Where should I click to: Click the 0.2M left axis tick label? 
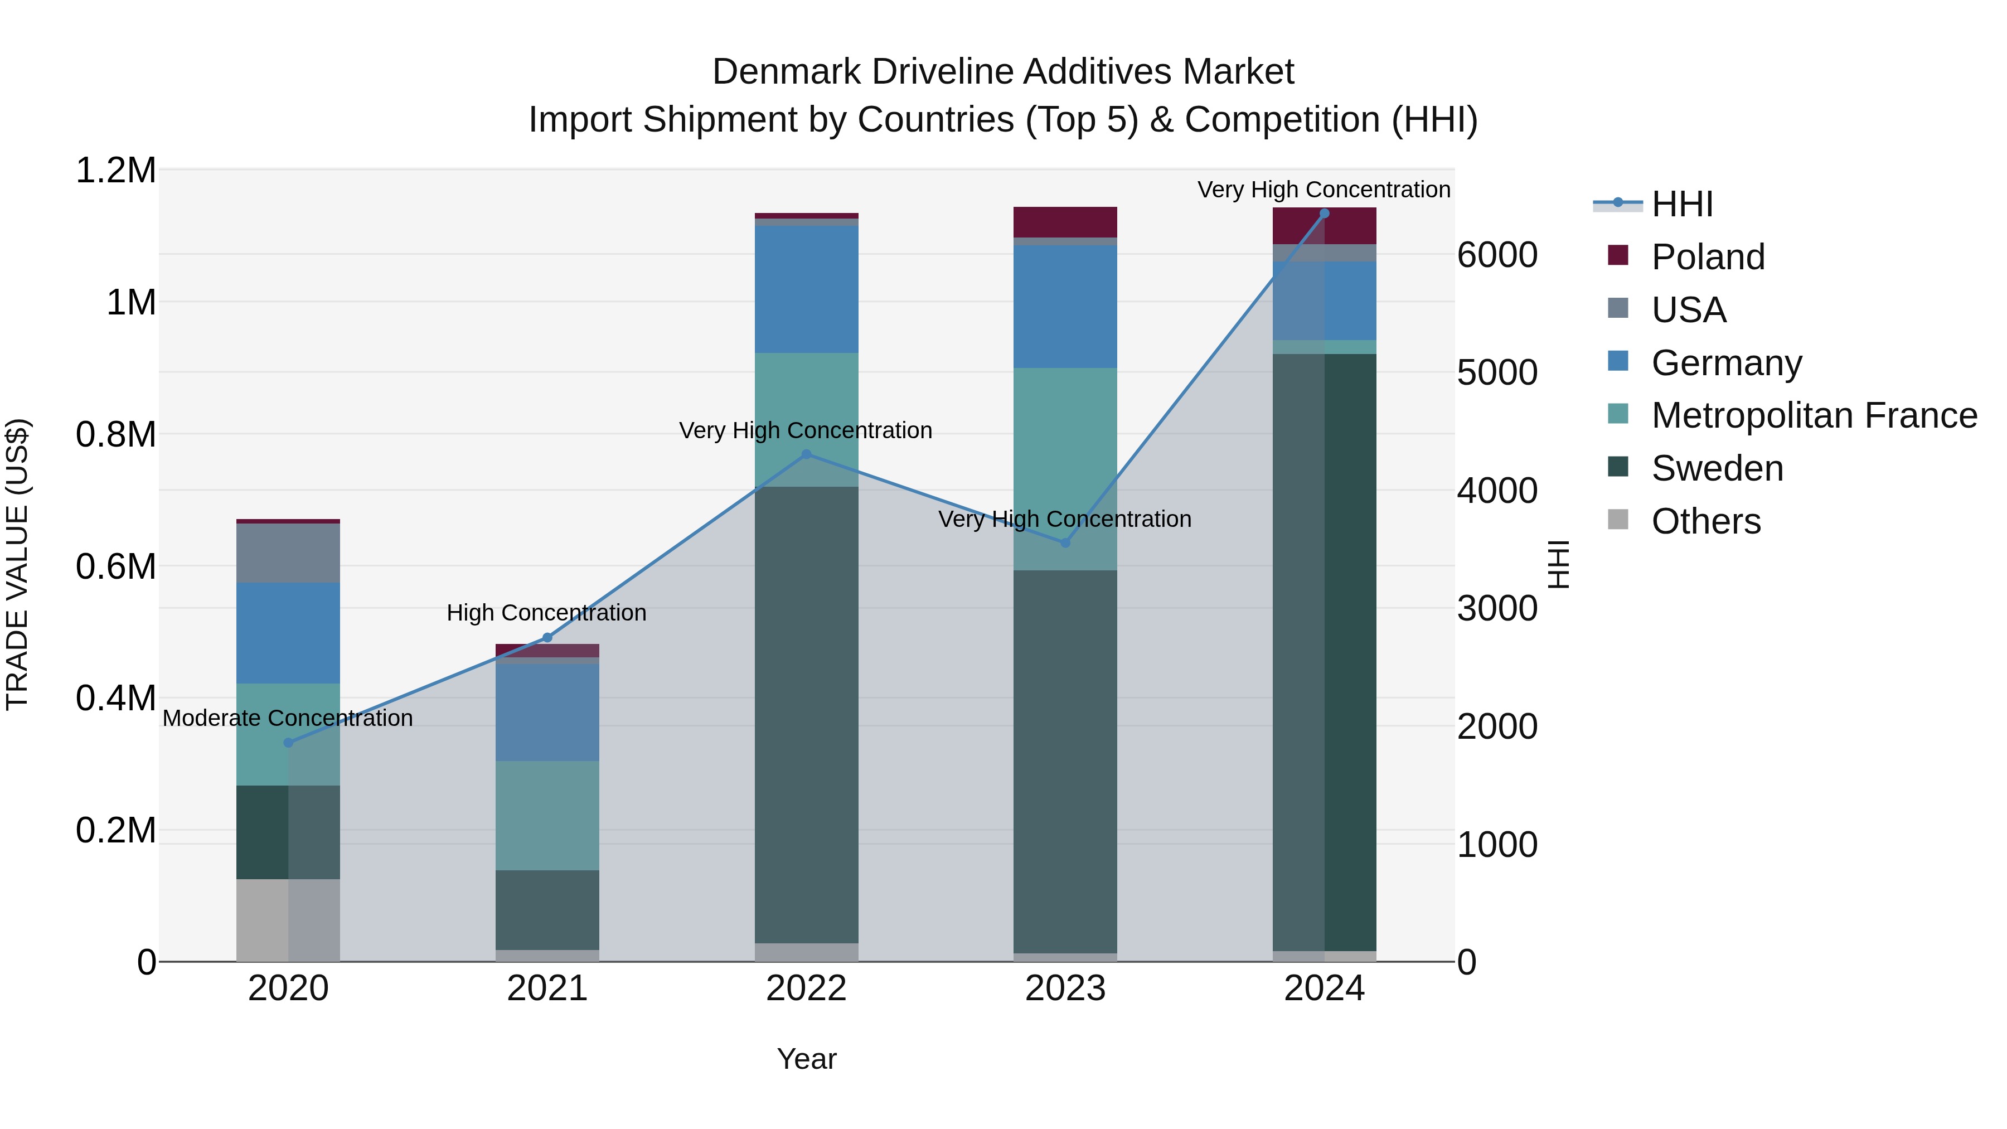click(116, 831)
